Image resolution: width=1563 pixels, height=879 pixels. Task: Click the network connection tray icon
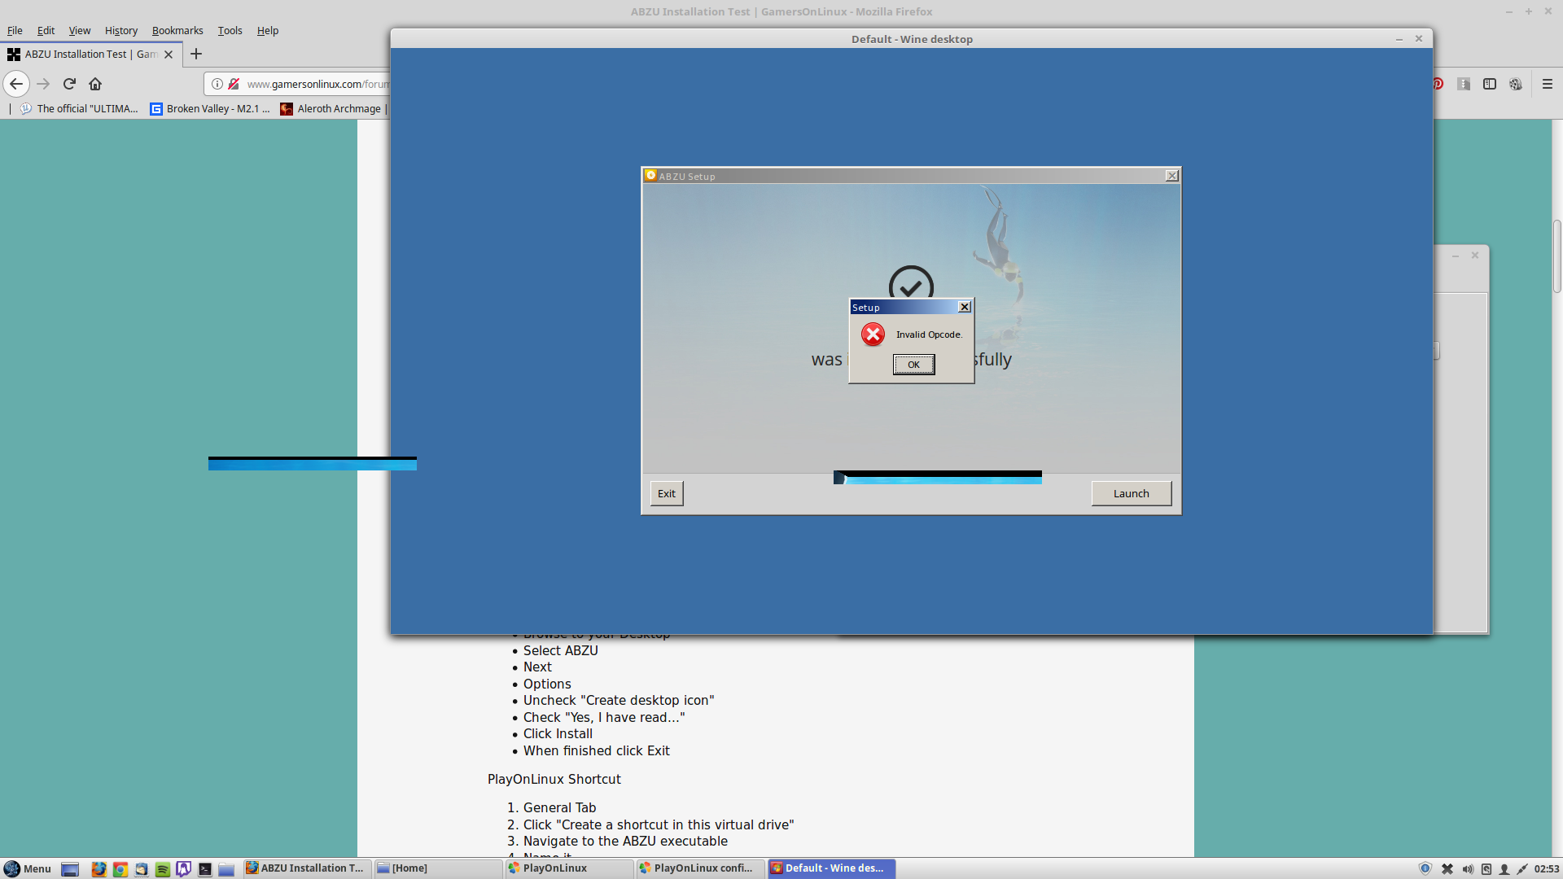1522,868
